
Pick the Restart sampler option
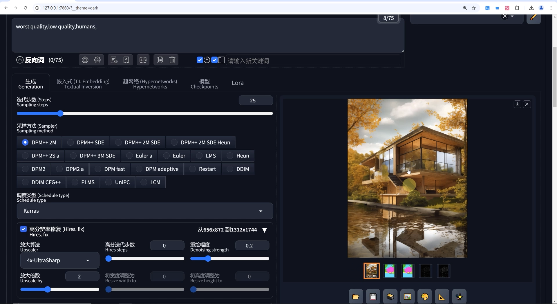click(x=202, y=169)
